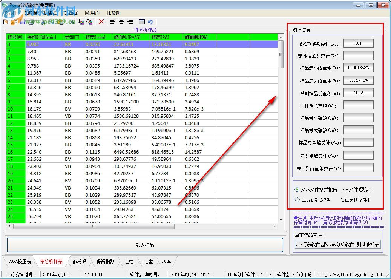Click the table's horizontal scrollbar left arrow
391x279 pixels.
click(9, 226)
